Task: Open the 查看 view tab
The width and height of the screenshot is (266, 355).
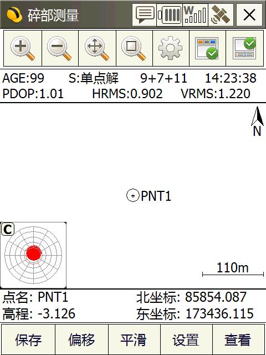Action: tap(238, 339)
